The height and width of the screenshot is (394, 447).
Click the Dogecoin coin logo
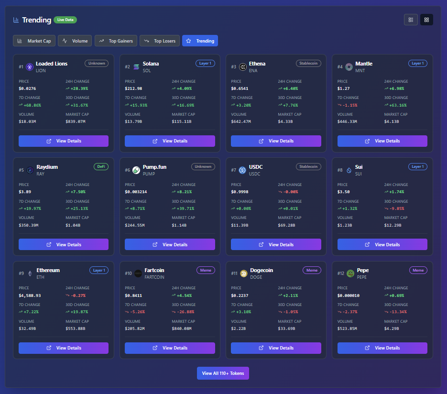click(244, 274)
